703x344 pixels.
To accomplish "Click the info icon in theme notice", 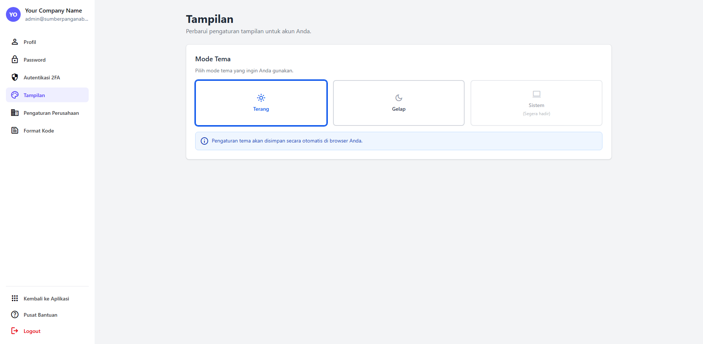I will [x=204, y=141].
